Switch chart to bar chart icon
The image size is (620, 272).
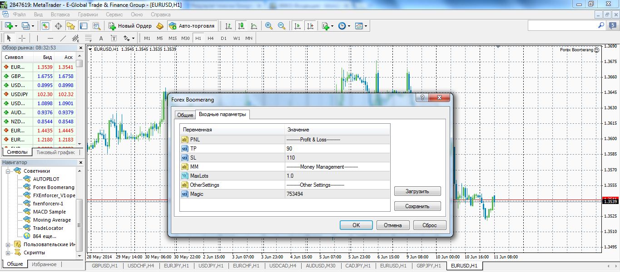click(x=228, y=26)
